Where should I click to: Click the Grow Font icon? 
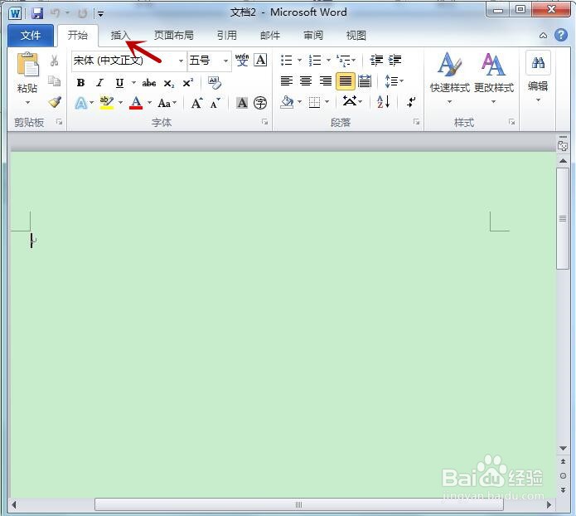(196, 103)
